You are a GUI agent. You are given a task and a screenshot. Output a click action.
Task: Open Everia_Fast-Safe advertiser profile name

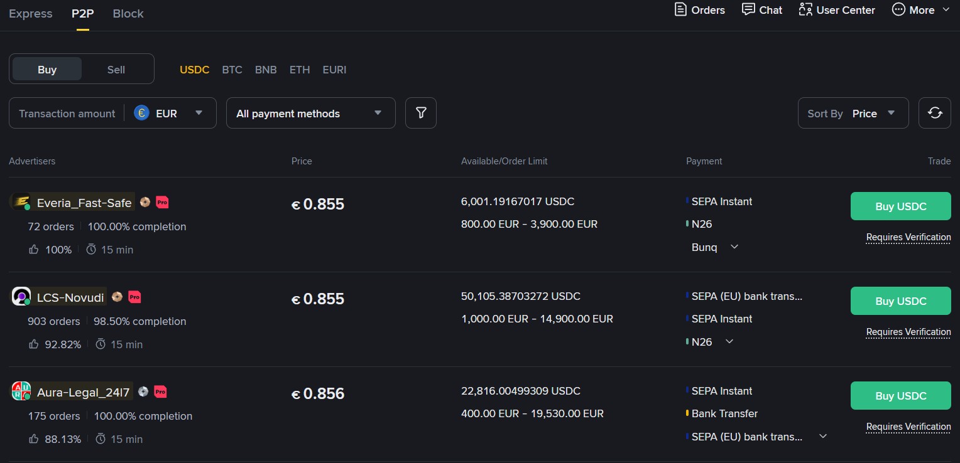click(84, 203)
